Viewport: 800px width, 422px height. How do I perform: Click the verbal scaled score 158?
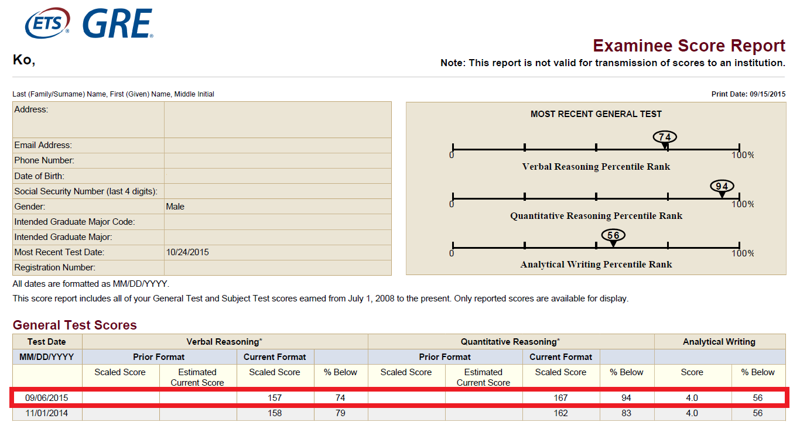[x=275, y=413]
